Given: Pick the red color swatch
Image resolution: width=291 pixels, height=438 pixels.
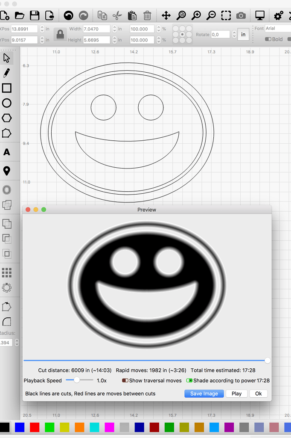Looking at the screenshot, I should click(35, 427).
